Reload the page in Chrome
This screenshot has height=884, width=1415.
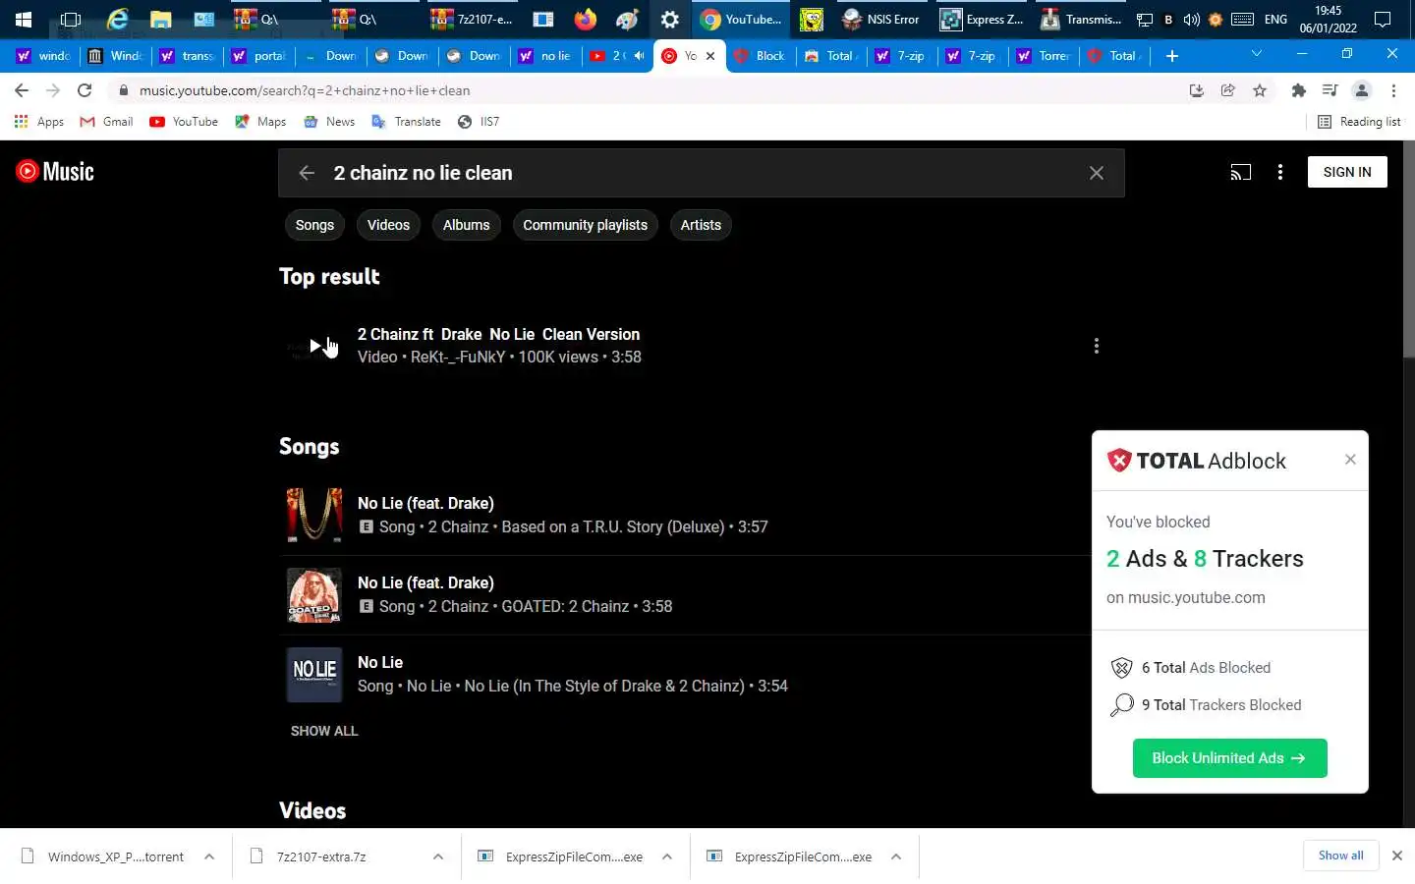85,90
